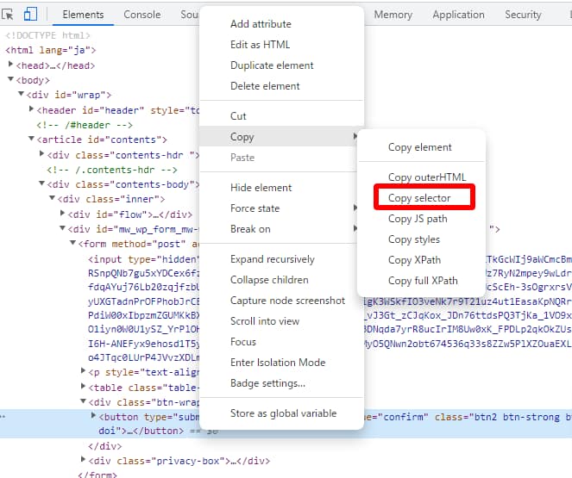Switch to the Console tab
This screenshot has width=572, height=478.
point(141,15)
